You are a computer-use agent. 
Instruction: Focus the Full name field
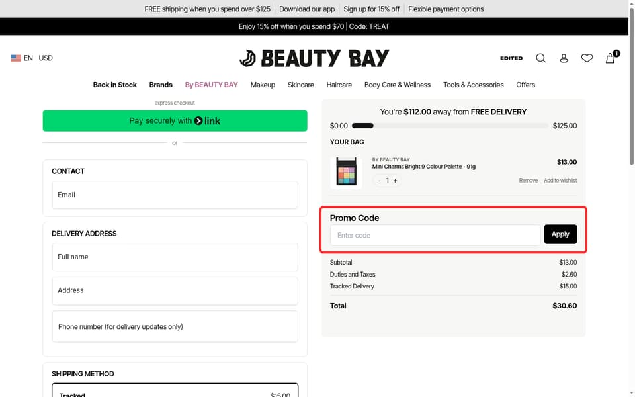pyautogui.click(x=175, y=257)
